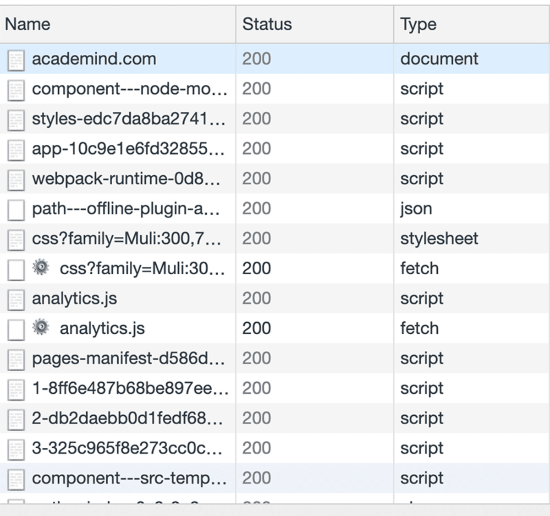Click the script file icon beside app-10c9e1e6fd32855

point(16,148)
